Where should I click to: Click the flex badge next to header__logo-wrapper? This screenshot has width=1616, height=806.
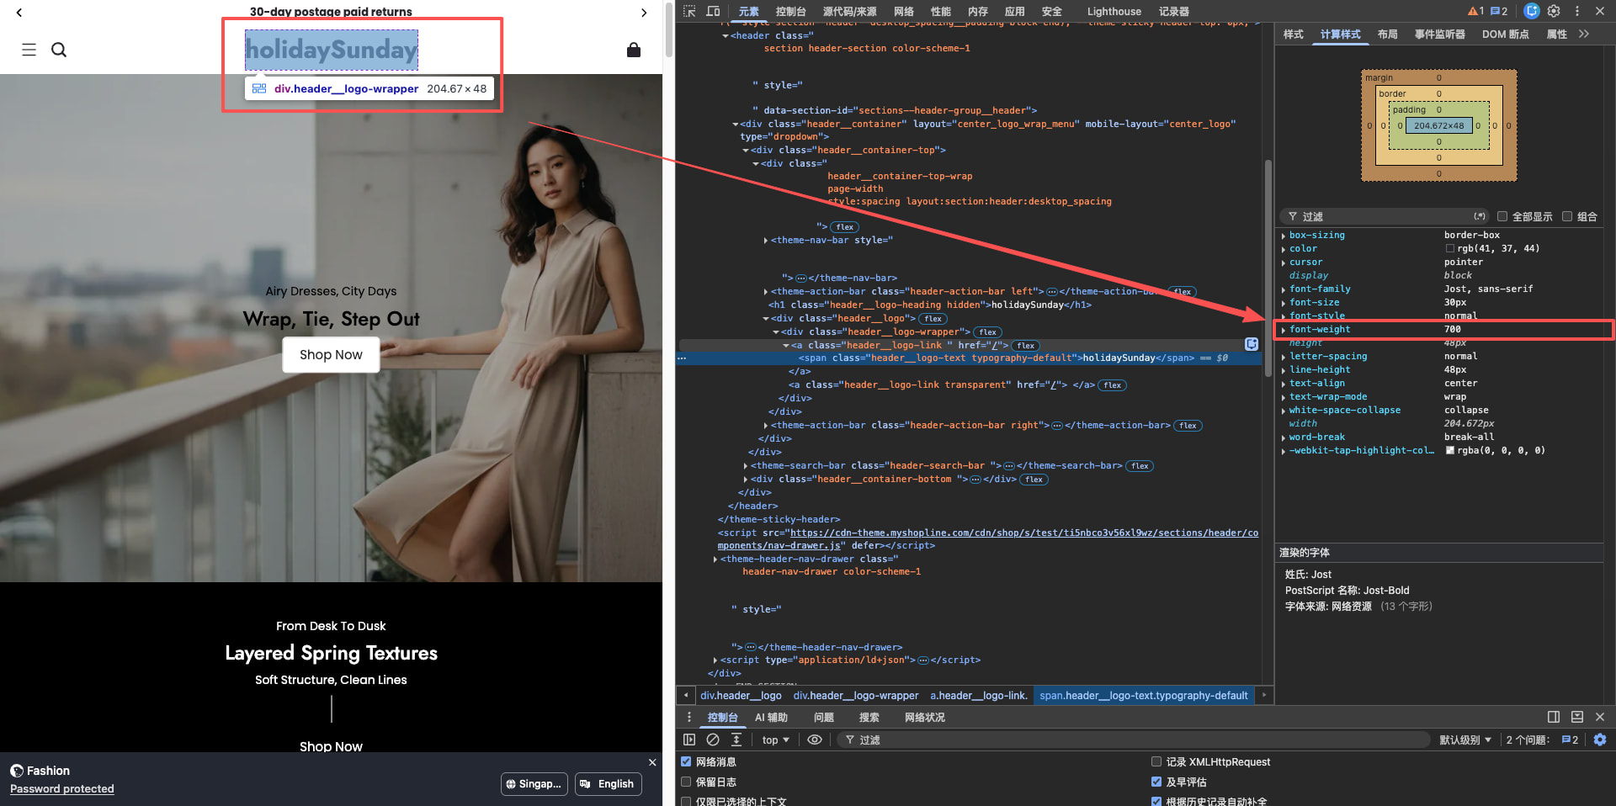(988, 332)
